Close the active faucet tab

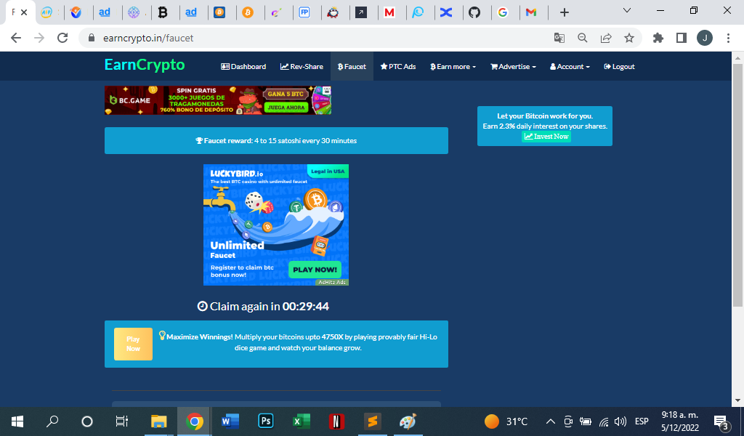[24, 12]
